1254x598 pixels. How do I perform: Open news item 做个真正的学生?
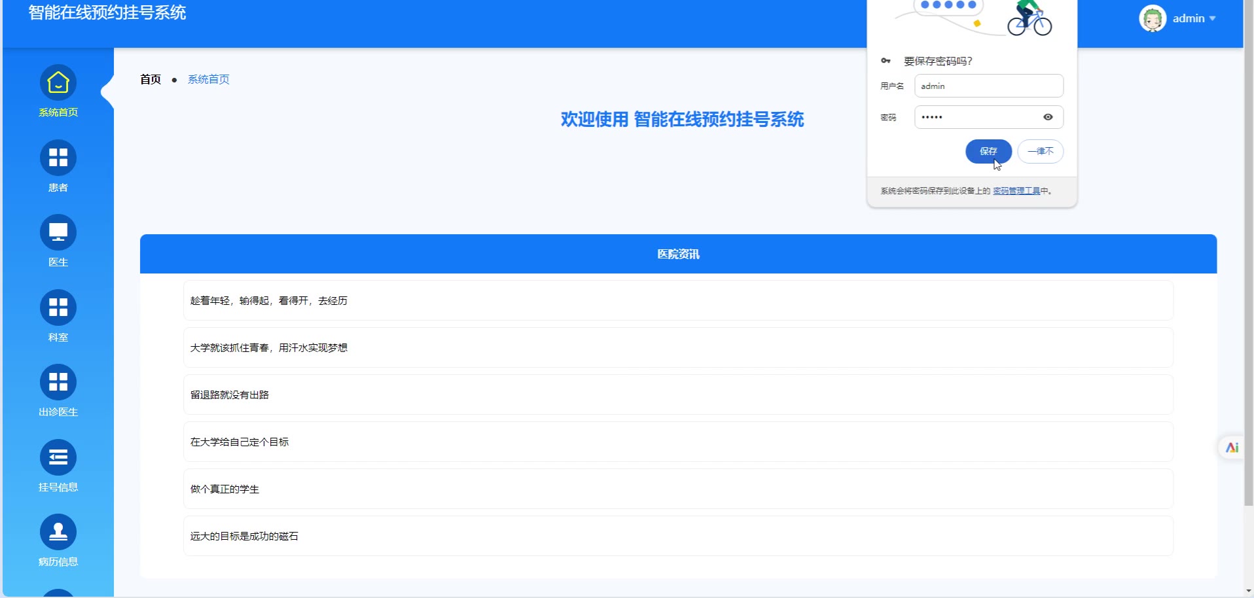tap(678, 489)
